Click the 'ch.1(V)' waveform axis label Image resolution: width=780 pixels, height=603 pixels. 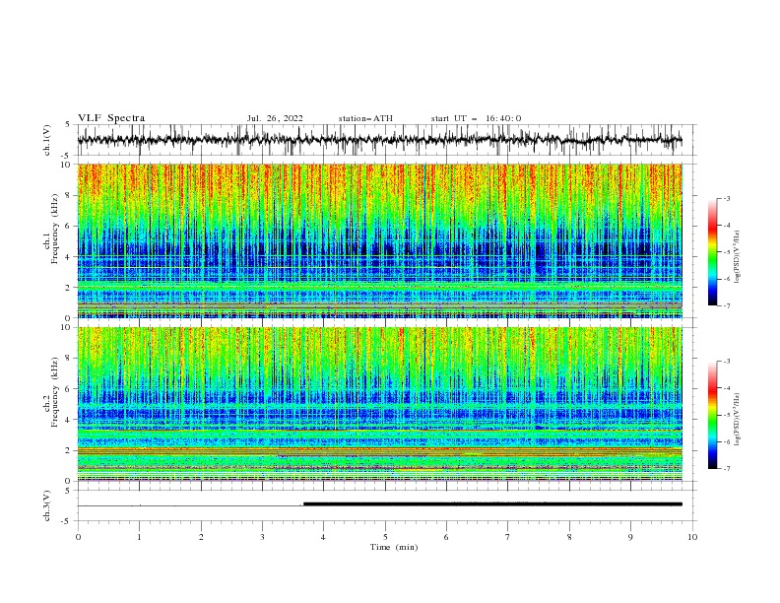(x=47, y=140)
